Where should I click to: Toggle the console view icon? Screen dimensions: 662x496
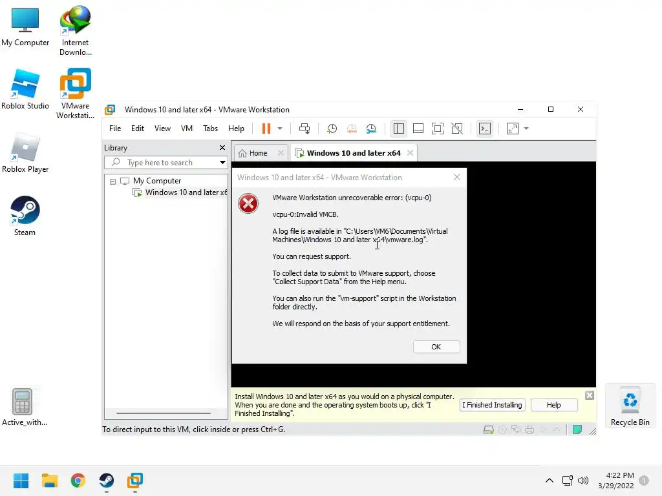pos(485,129)
